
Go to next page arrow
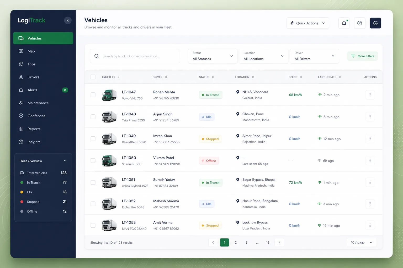[x=279, y=242]
